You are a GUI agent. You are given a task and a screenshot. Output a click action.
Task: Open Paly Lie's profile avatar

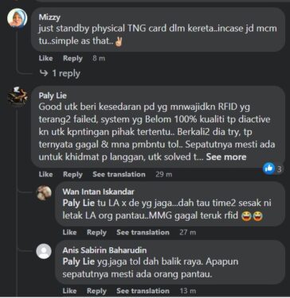(18, 96)
